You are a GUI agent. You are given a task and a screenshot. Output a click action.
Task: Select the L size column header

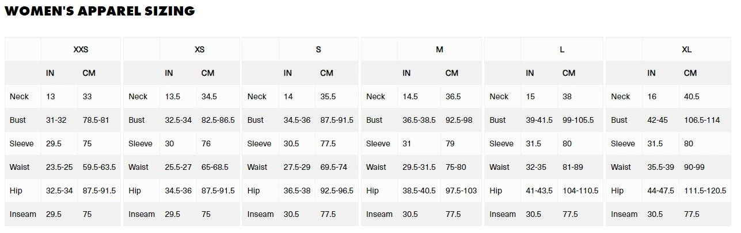tap(562, 49)
